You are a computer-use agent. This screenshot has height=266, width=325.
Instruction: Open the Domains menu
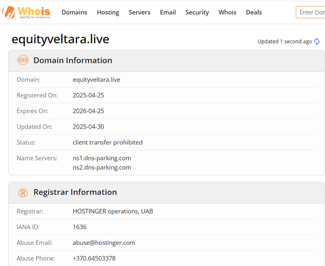tap(74, 13)
